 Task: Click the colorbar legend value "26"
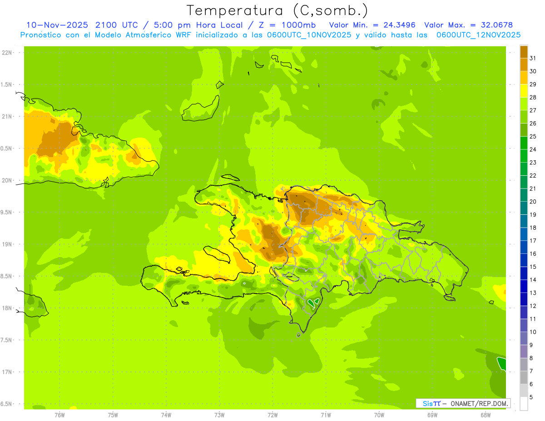(x=533, y=123)
